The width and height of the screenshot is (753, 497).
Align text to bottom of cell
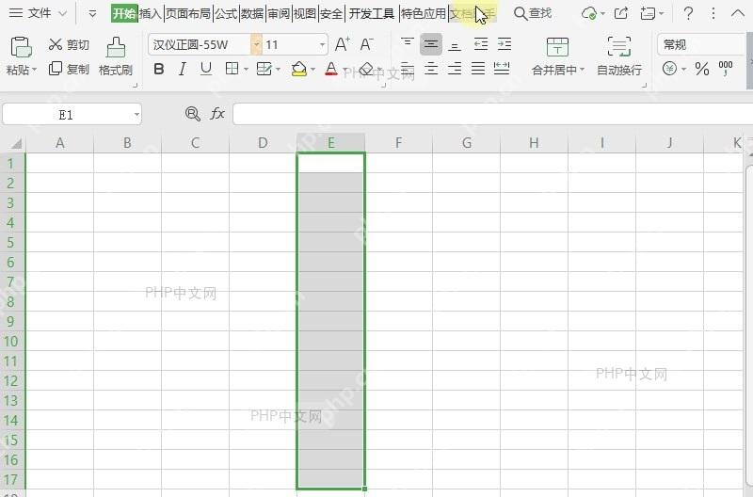[455, 45]
